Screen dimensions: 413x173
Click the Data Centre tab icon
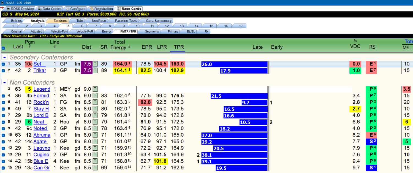pyautogui.click(x=39, y=9)
